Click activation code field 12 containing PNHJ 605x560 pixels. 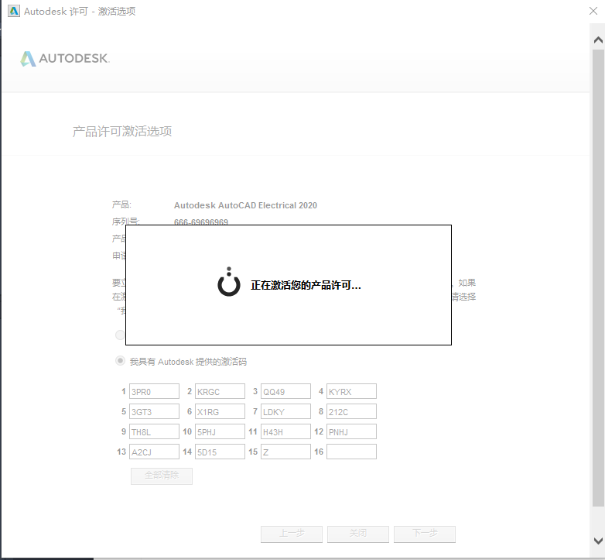coord(351,431)
